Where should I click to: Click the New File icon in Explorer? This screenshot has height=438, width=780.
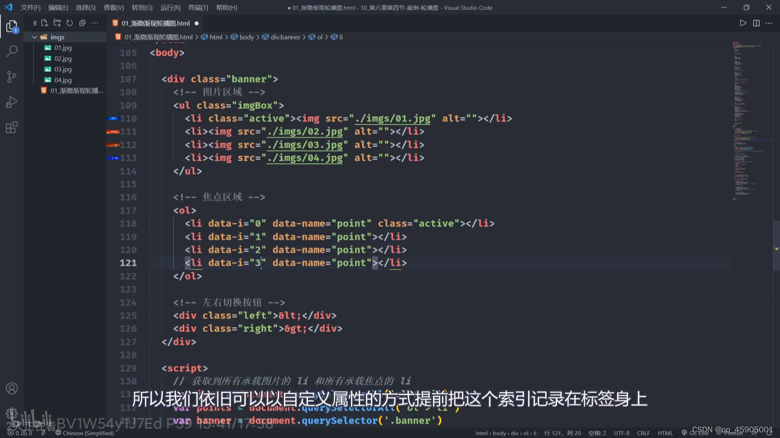(x=45, y=23)
